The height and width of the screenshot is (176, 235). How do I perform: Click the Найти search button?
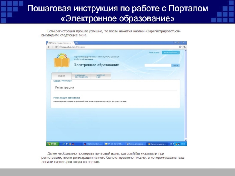[x=175, y=65]
